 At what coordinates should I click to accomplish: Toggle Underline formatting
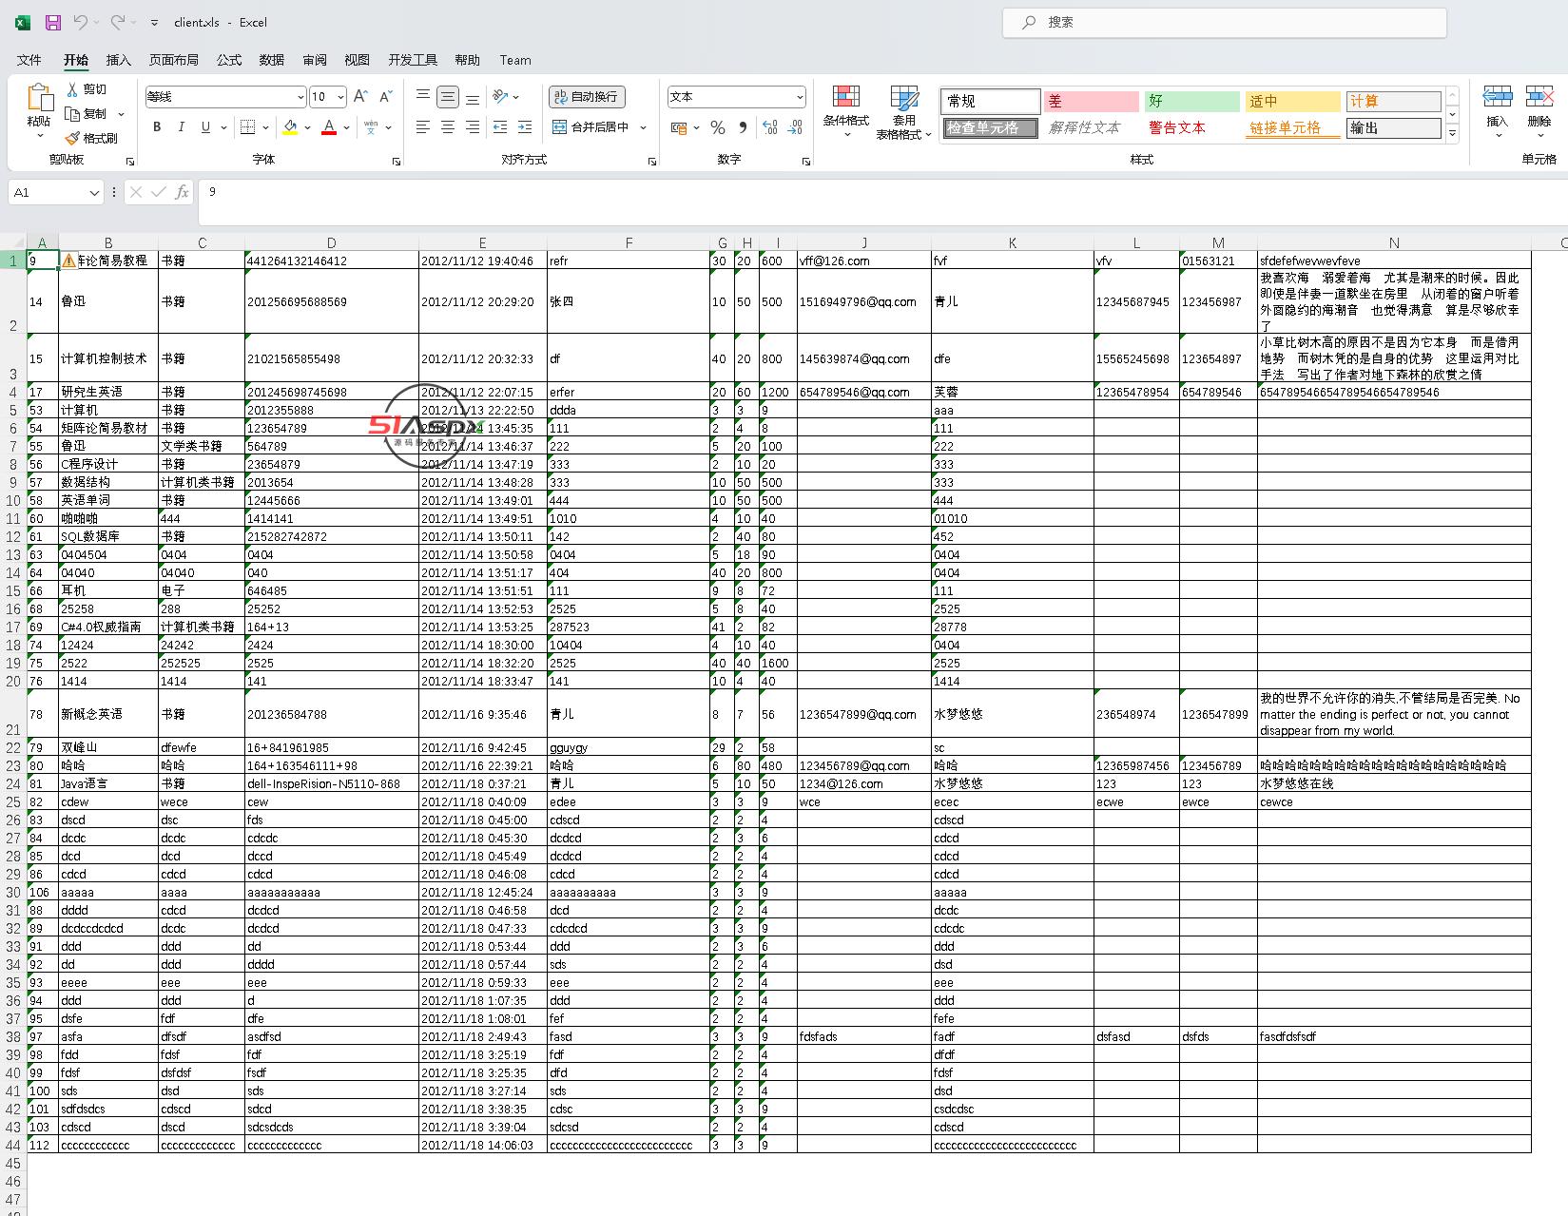(x=205, y=126)
